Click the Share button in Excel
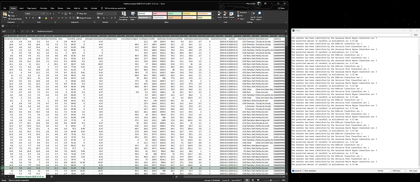Viewport: 420px width, 182px height. [x=281, y=8]
